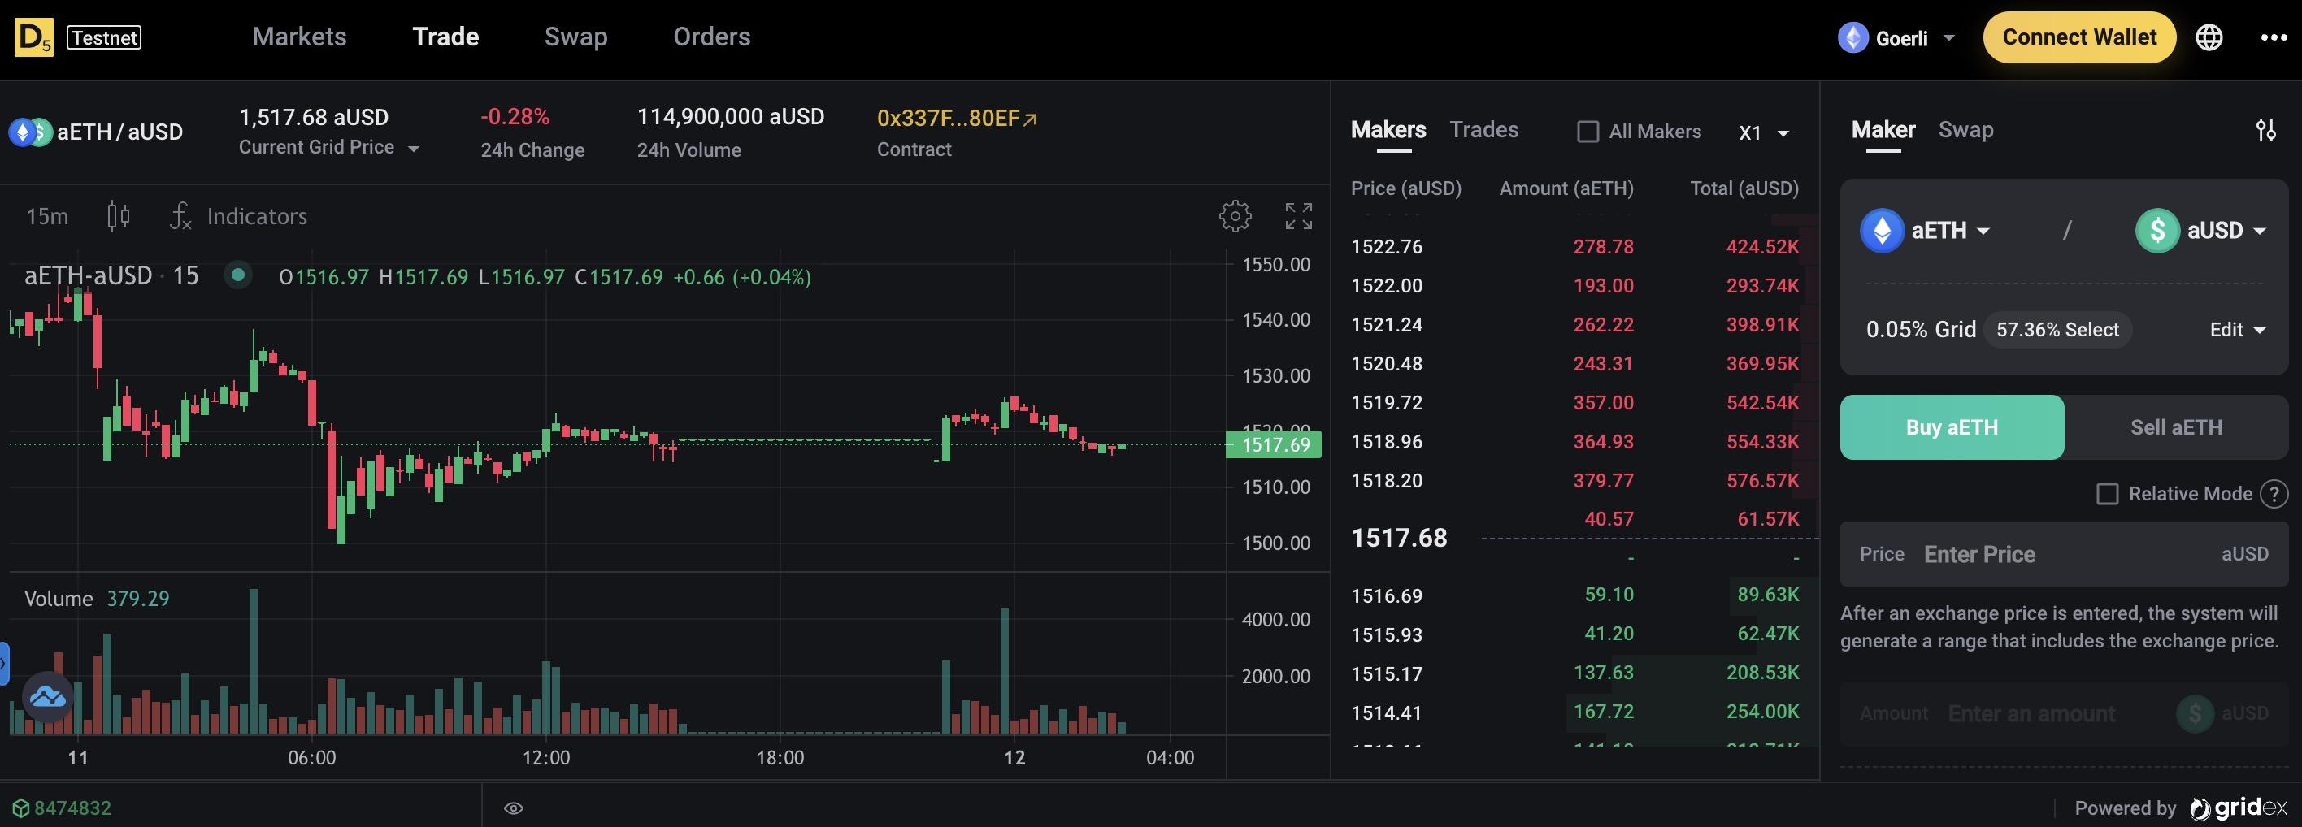Go to the Markets page

tap(298, 37)
